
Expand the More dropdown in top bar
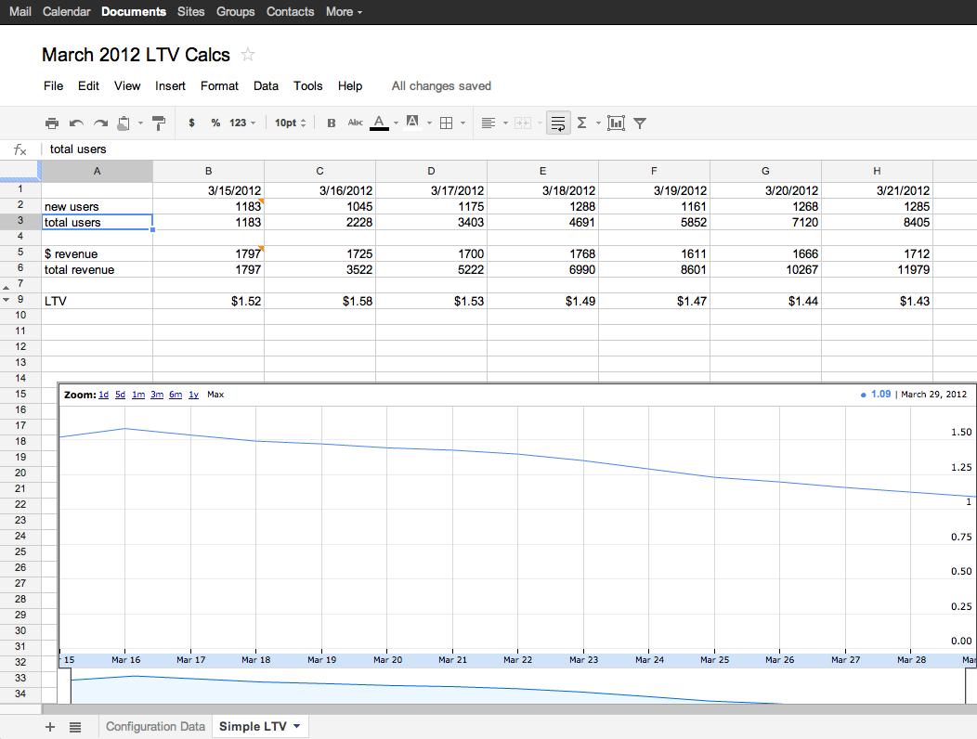tap(344, 12)
